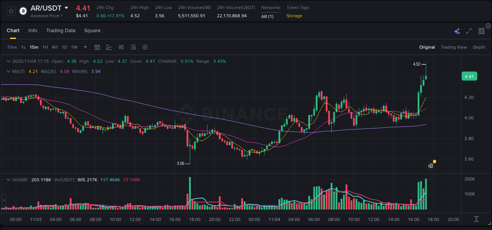Click the 4.41 price label on axis
Screen dimensions: 492x230
[469, 76]
